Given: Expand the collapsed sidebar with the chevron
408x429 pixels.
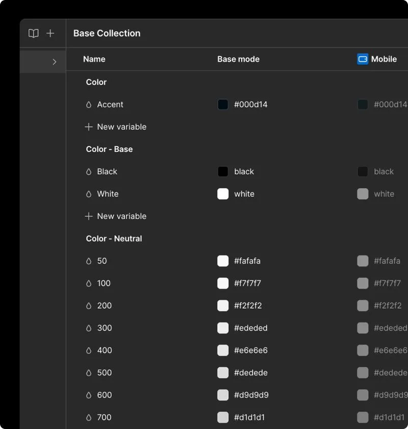Looking at the screenshot, I should click(x=55, y=61).
